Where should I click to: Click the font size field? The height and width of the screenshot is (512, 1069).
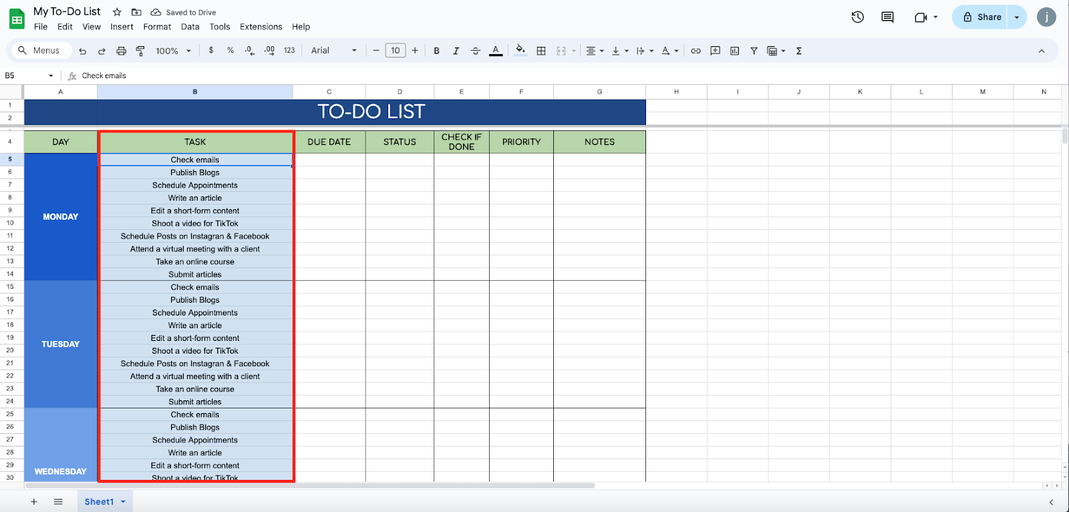point(396,51)
